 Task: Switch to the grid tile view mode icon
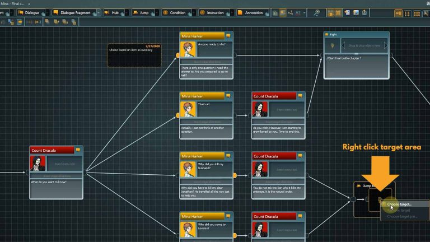tap(417, 13)
